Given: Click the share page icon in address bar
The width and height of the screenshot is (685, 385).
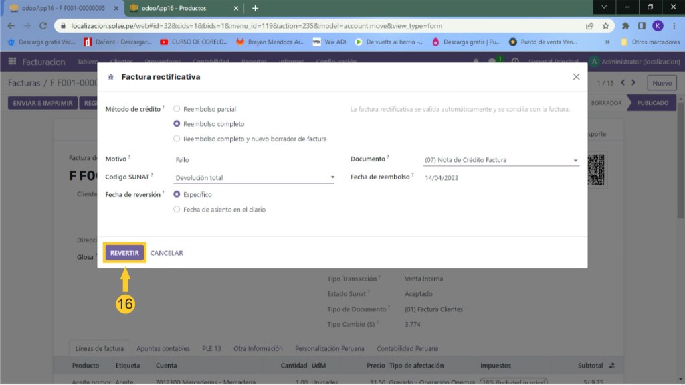Looking at the screenshot, I should click(589, 25).
